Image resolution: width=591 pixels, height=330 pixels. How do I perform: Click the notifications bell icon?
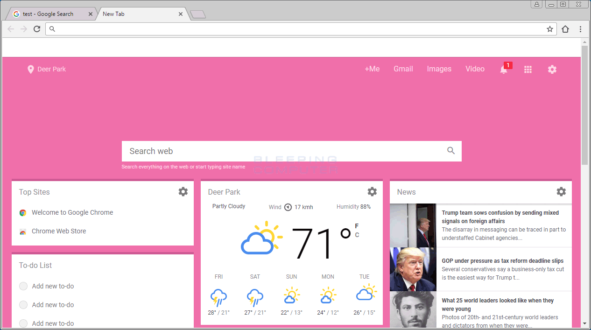pos(503,69)
